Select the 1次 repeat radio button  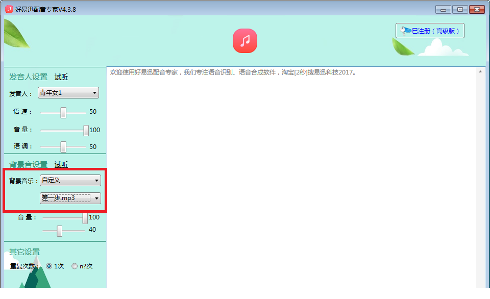coord(49,266)
